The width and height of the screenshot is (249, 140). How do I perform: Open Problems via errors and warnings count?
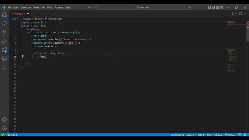point(12,135)
